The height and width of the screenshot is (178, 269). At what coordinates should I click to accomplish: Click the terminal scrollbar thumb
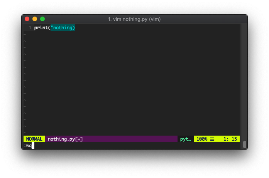(x=245, y=144)
